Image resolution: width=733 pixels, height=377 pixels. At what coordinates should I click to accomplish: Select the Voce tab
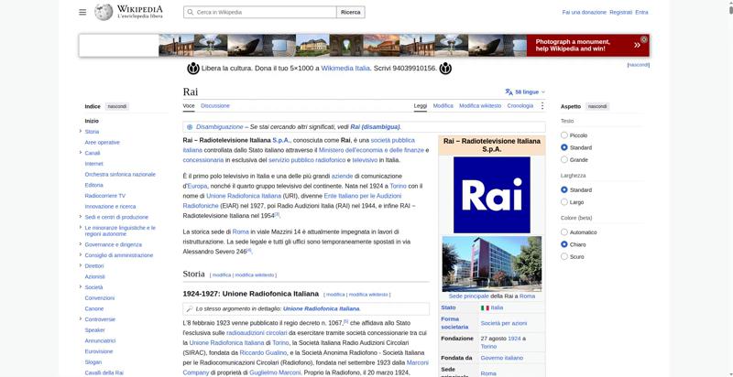coord(189,106)
